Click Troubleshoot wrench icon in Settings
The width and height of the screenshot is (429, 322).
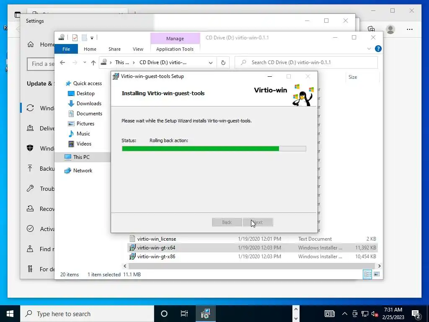tap(30, 188)
